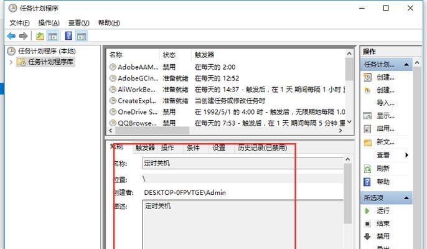The width and height of the screenshot is (427, 249).
Task: Click the details pane scroll up arrow
Action: [348, 159]
